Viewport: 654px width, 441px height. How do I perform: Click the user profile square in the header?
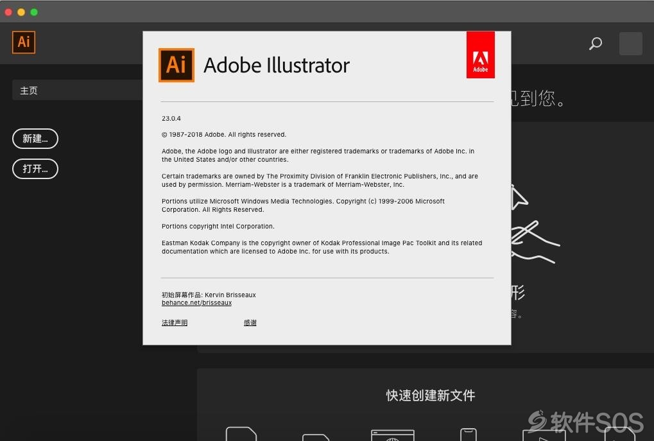point(630,44)
